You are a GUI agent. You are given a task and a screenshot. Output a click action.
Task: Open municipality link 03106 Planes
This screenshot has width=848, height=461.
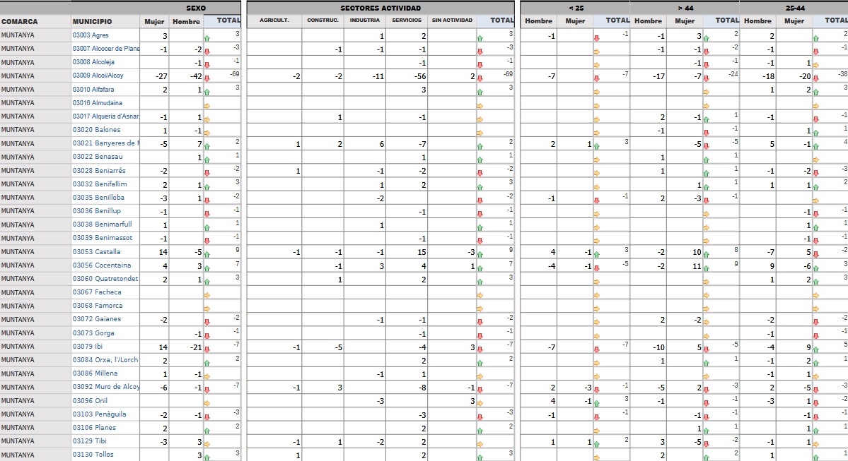pyautogui.click(x=95, y=428)
